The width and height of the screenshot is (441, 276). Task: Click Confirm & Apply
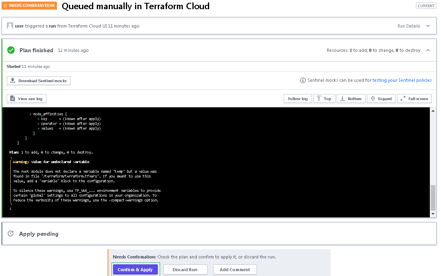[135, 270]
